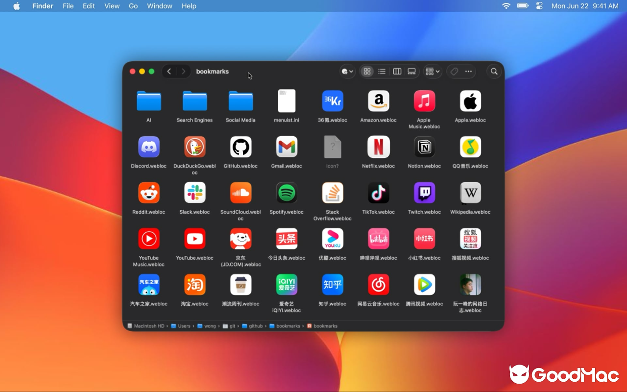The width and height of the screenshot is (627, 392).
Task: Open the Go menu
Action: coord(133,6)
